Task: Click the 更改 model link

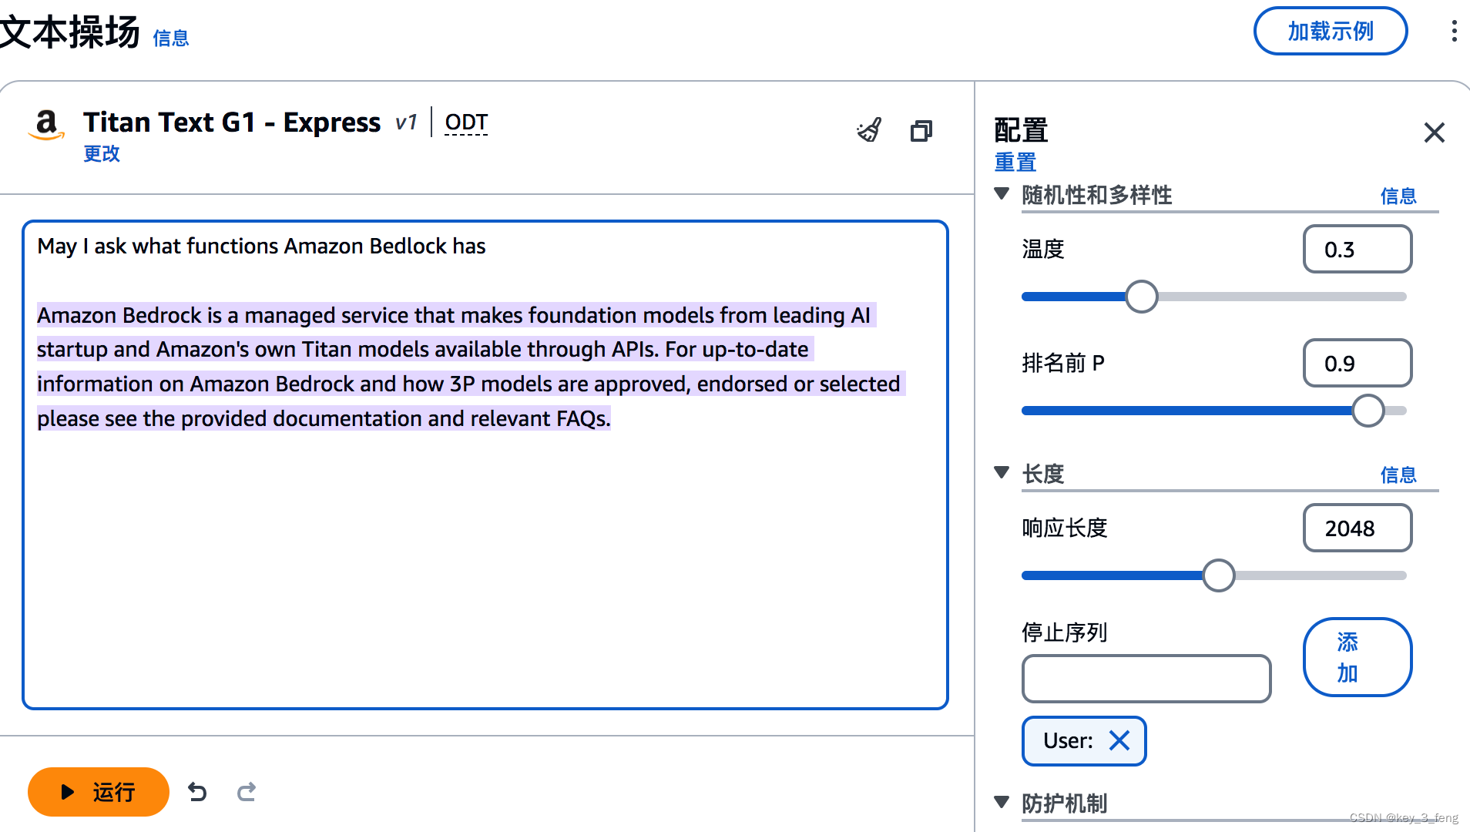Action: 102,154
